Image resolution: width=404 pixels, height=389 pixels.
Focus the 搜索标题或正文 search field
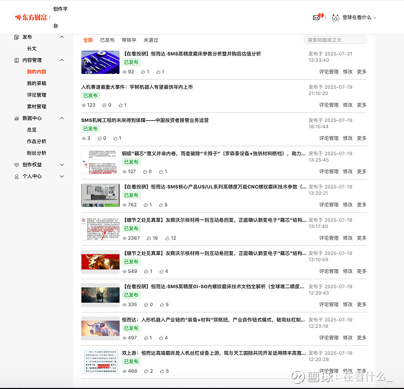pos(335,40)
